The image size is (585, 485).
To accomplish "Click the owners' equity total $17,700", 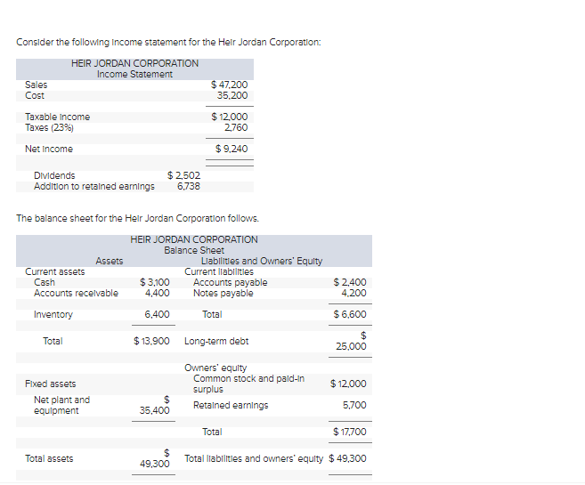I will point(350,432).
